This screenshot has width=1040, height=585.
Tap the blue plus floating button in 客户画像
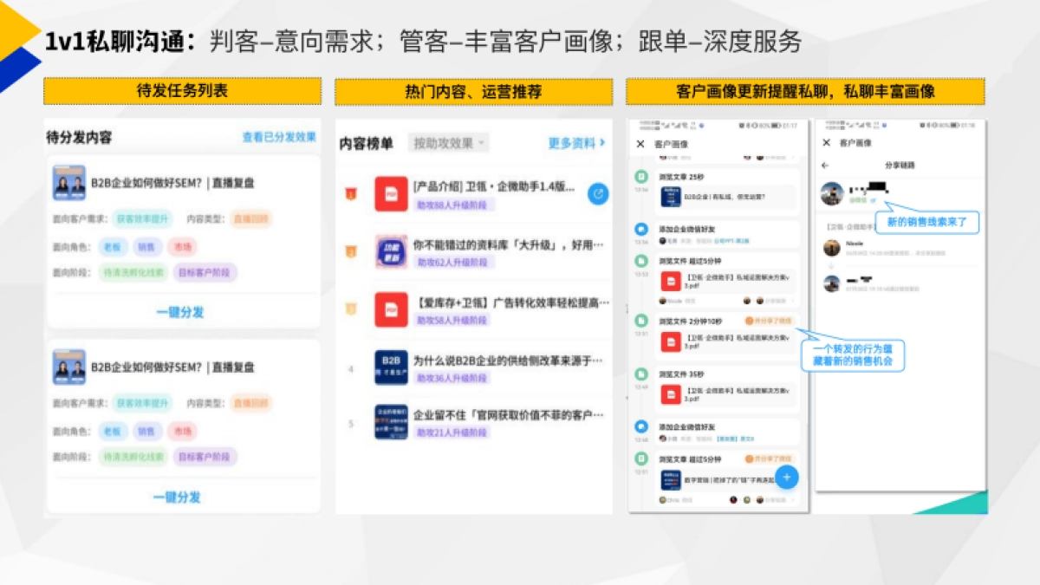tap(786, 477)
